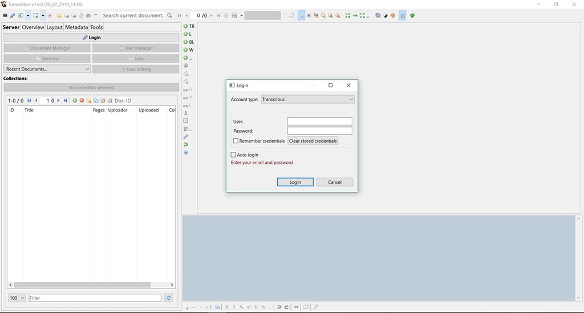Viewport: 584px width, 313px height.
Task: Open dropdown arrow next to save icon
Action: pos(241,15)
